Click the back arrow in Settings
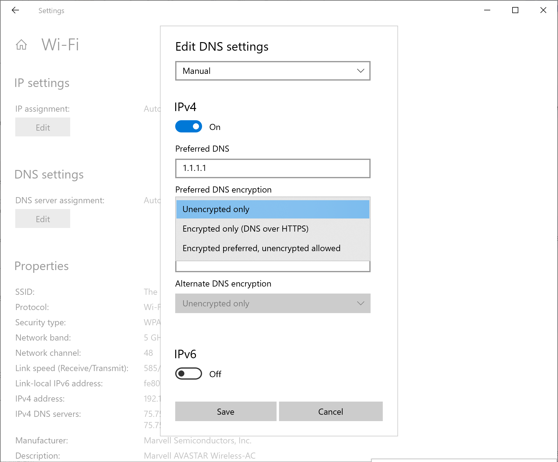558x462 pixels. pos(15,10)
